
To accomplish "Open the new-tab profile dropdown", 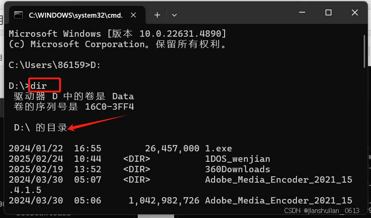I will click(175, 15).
